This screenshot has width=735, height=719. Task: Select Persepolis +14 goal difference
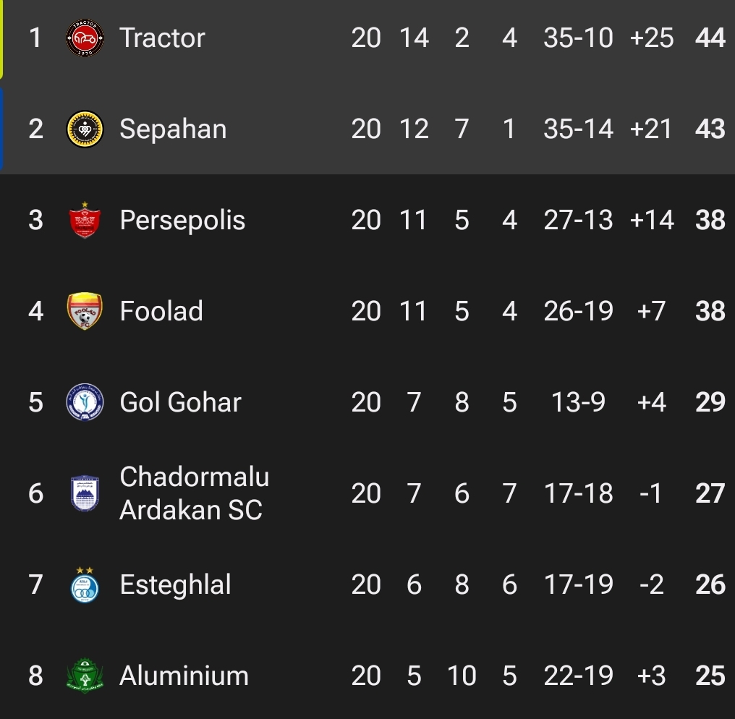tap(652, 220)
